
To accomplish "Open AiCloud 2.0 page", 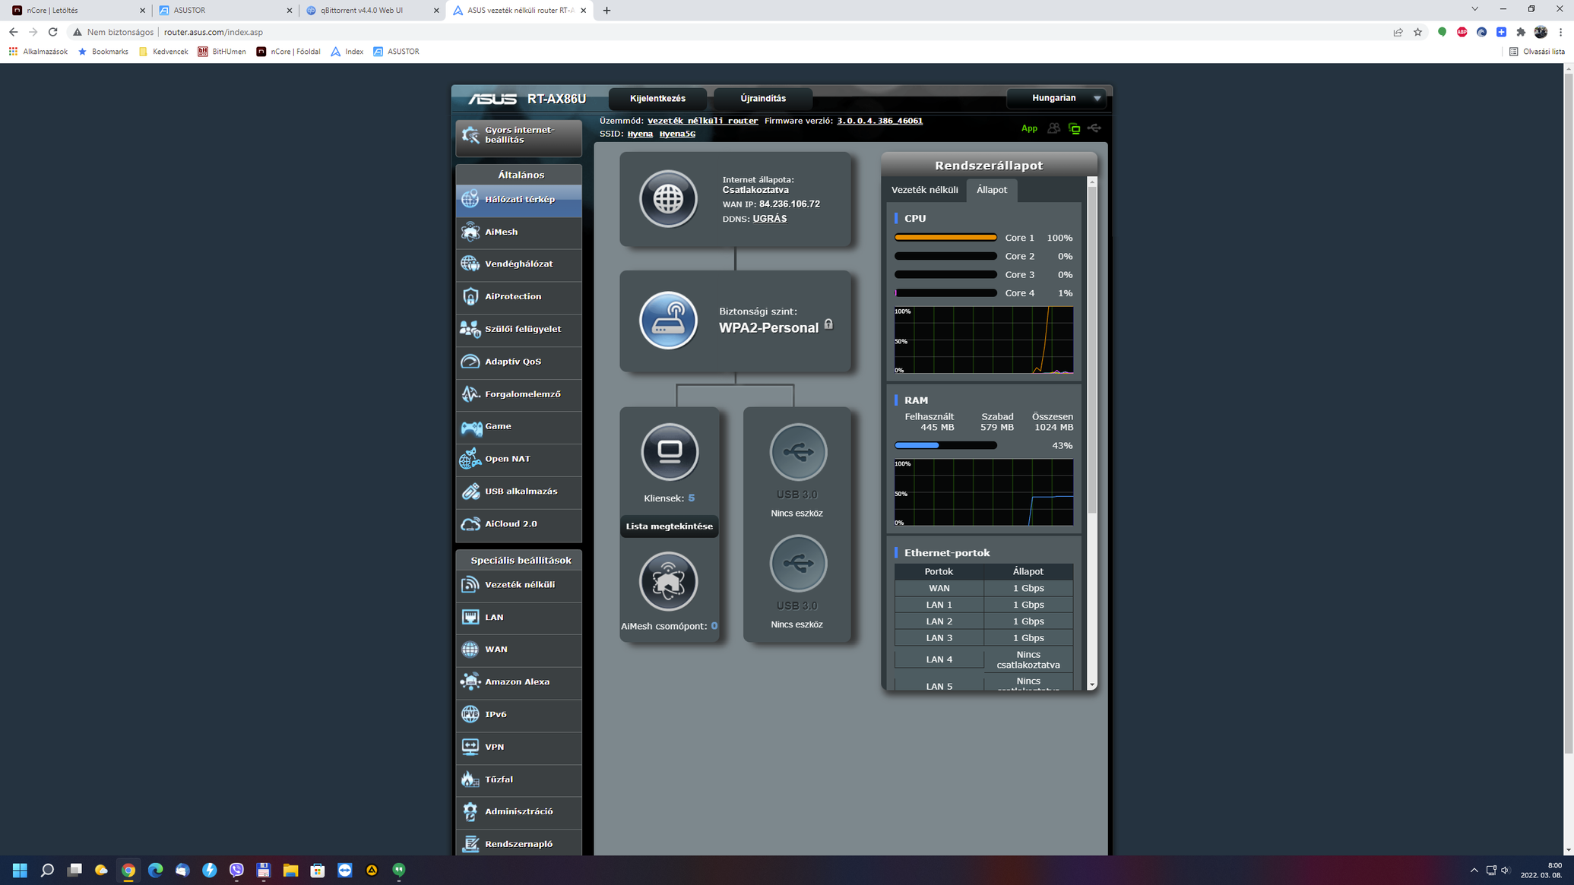I will pos(519,524).
